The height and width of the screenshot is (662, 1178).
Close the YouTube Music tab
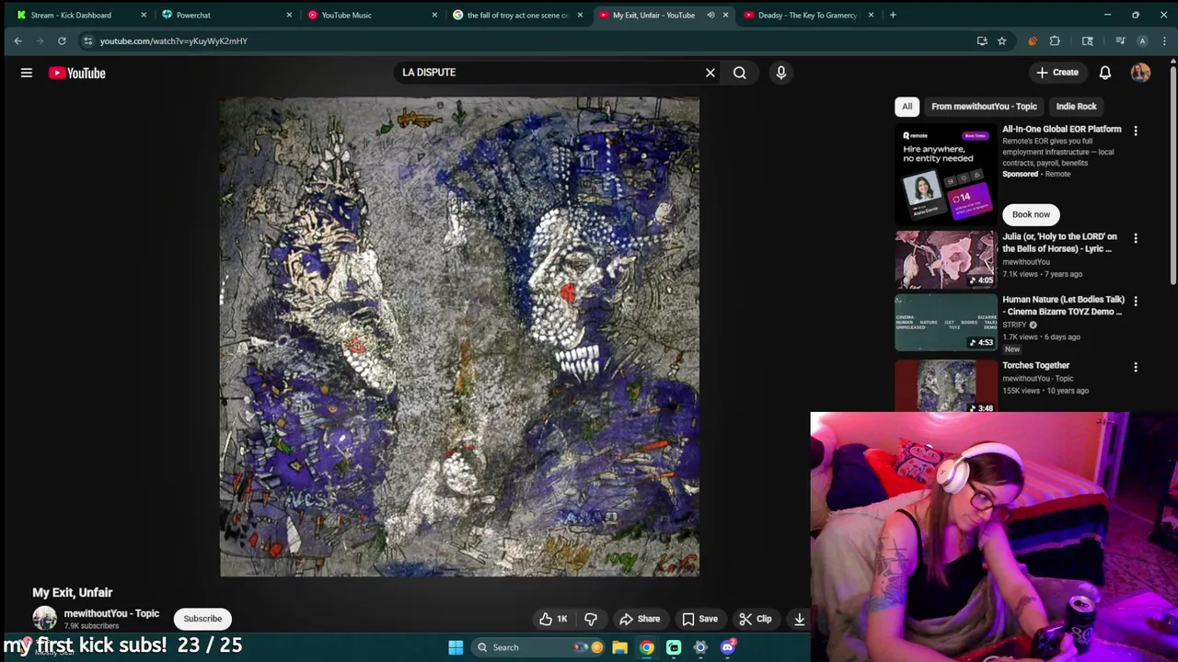(435, 15)
